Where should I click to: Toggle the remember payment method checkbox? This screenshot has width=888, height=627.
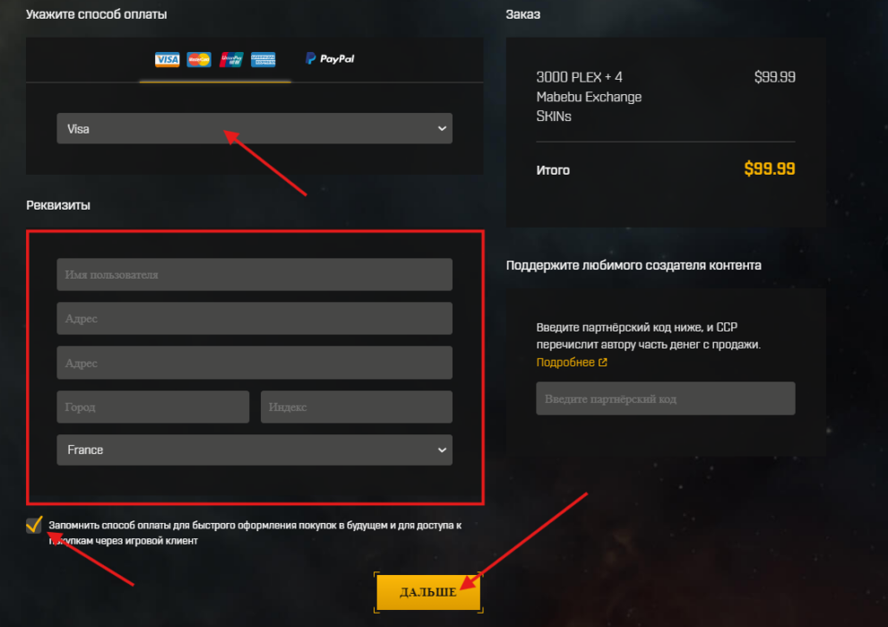click(x=35, y=525)
